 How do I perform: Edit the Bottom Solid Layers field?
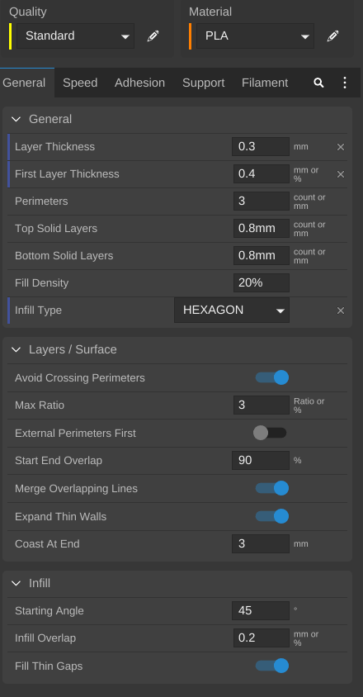(262, 256)
